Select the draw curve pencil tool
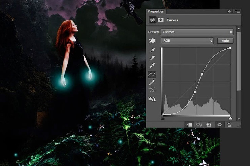Viewport: 250px width, 166px height. 152,82
